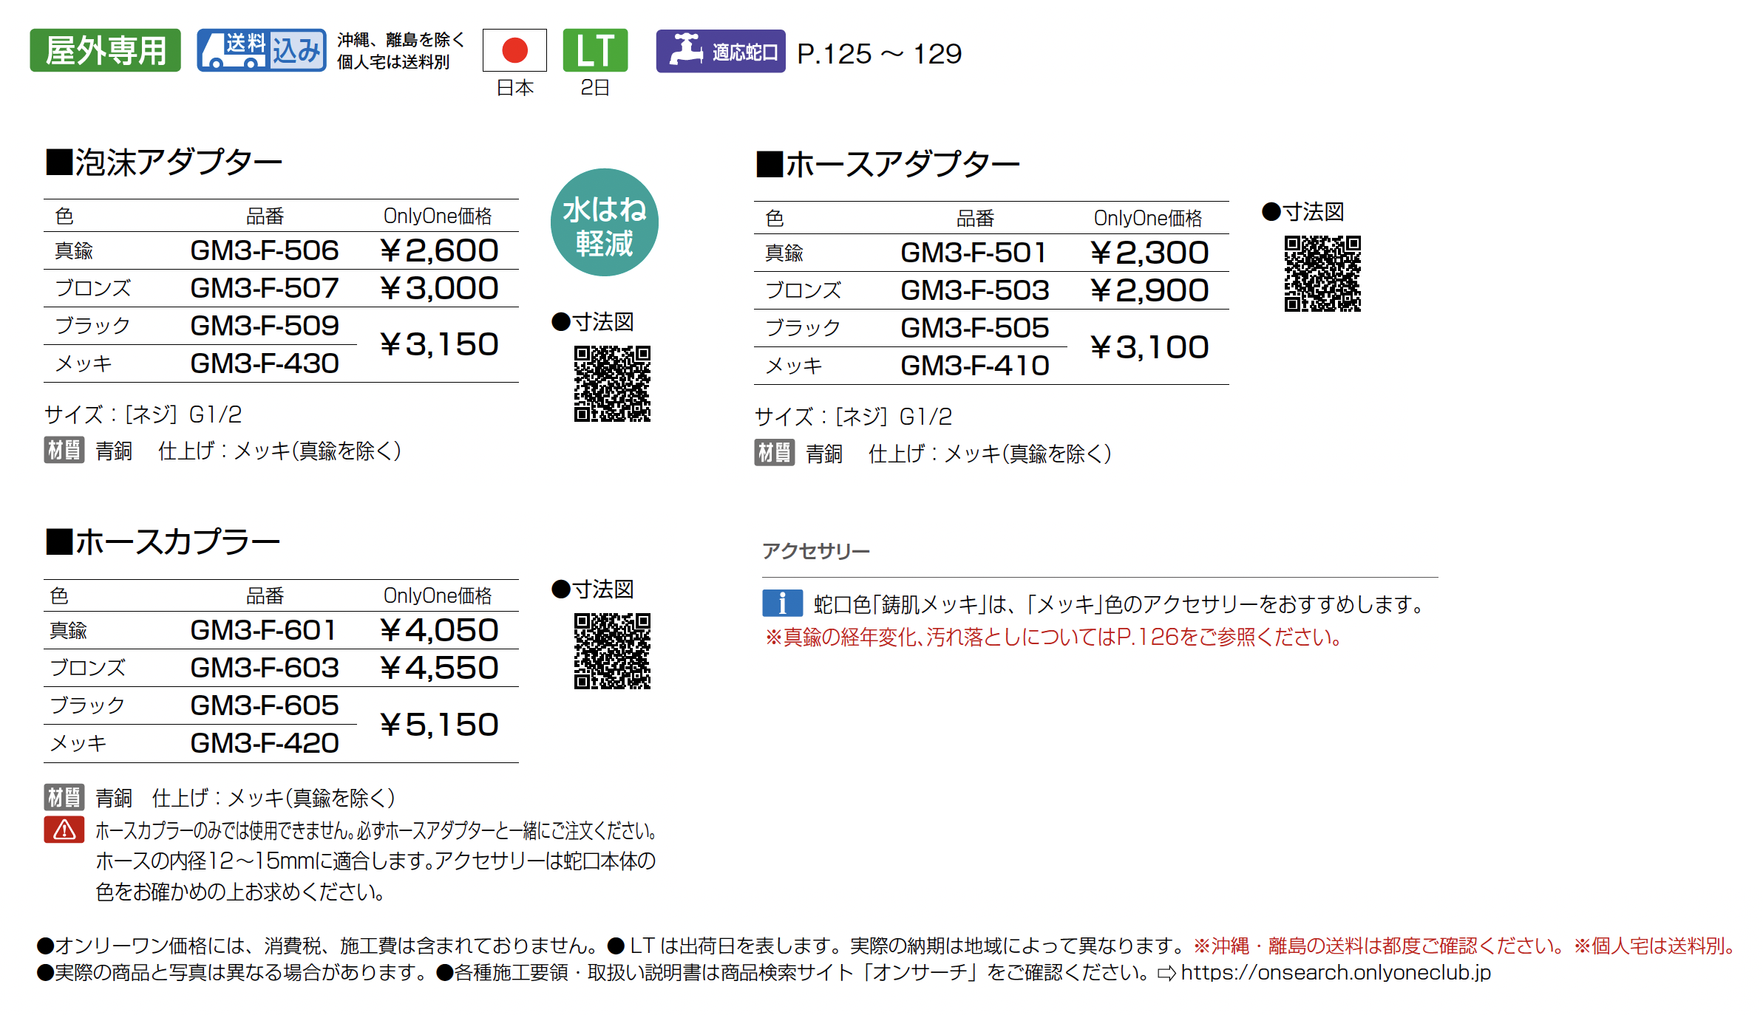The image size is (1763, 1015).
Task: Click product number GM3-F-410
Action: click(974, 365)
